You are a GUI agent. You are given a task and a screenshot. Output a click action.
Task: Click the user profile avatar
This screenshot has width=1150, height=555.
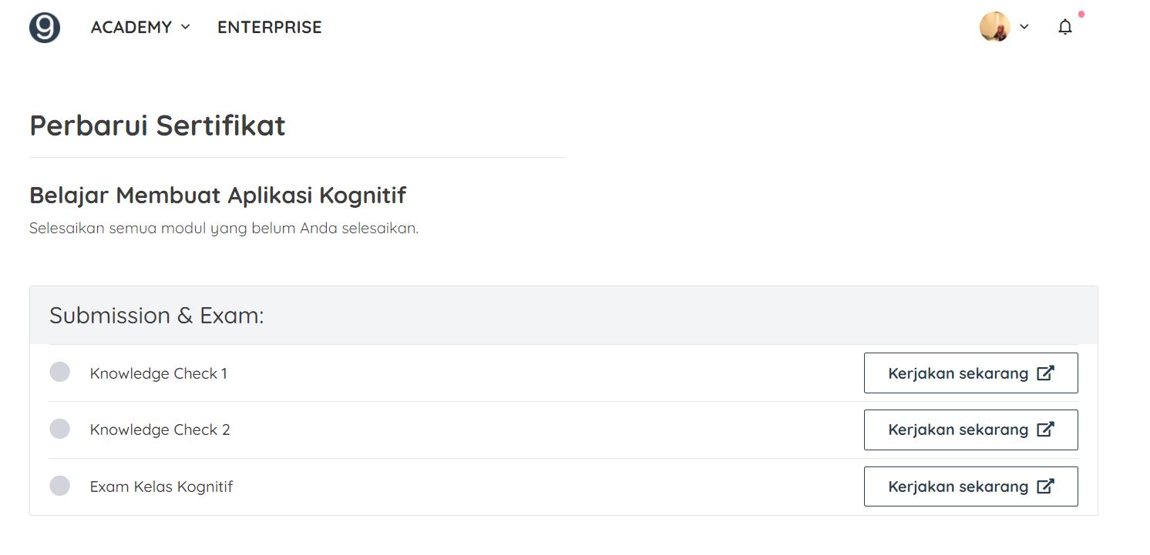(x=995, y=27)
